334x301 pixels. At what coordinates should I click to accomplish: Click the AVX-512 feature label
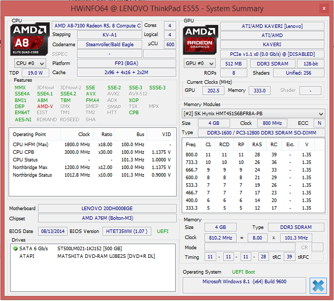(138, 94)
